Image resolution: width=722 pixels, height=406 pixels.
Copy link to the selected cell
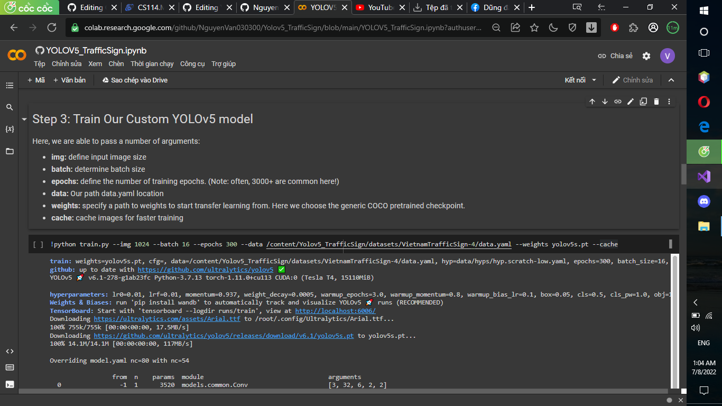coord(617,101)
